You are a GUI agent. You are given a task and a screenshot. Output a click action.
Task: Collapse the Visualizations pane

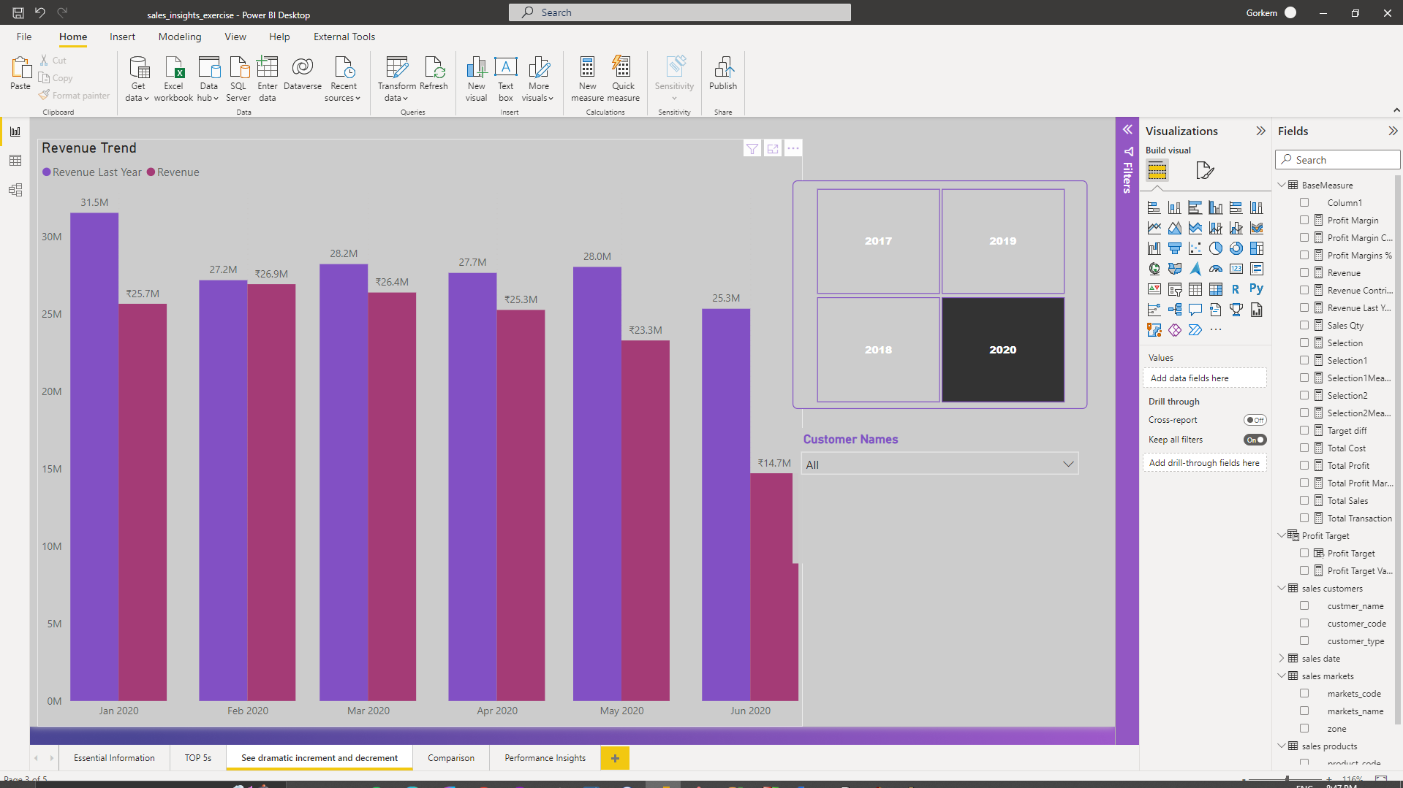(1260, 131)
